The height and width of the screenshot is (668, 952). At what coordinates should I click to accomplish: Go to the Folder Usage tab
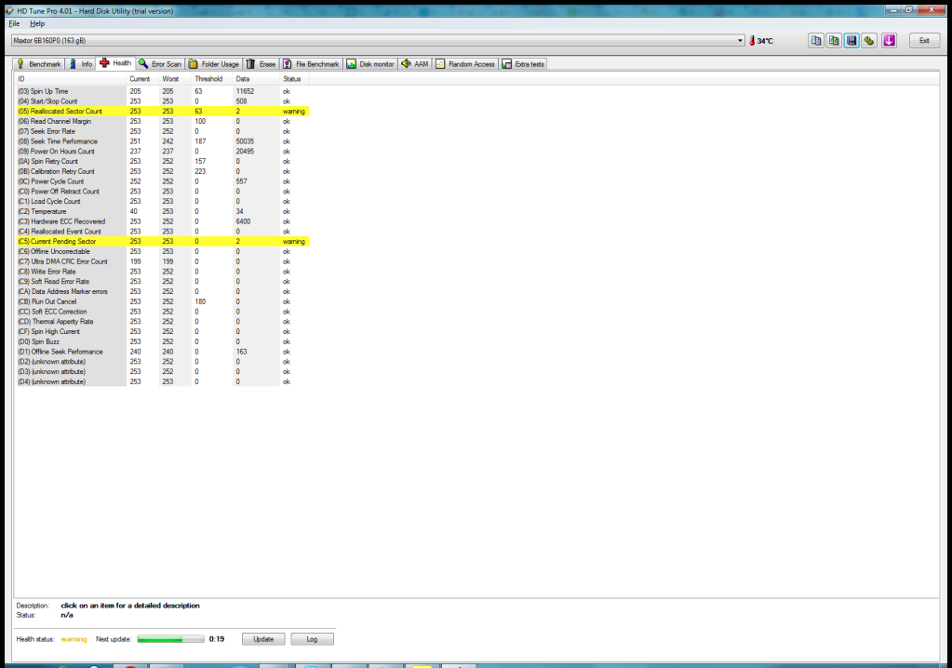pos(214,64)
